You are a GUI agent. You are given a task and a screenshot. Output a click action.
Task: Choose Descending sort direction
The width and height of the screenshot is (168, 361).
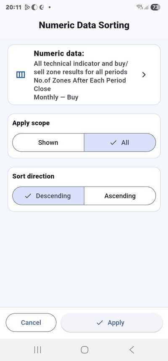click(48, 196)
